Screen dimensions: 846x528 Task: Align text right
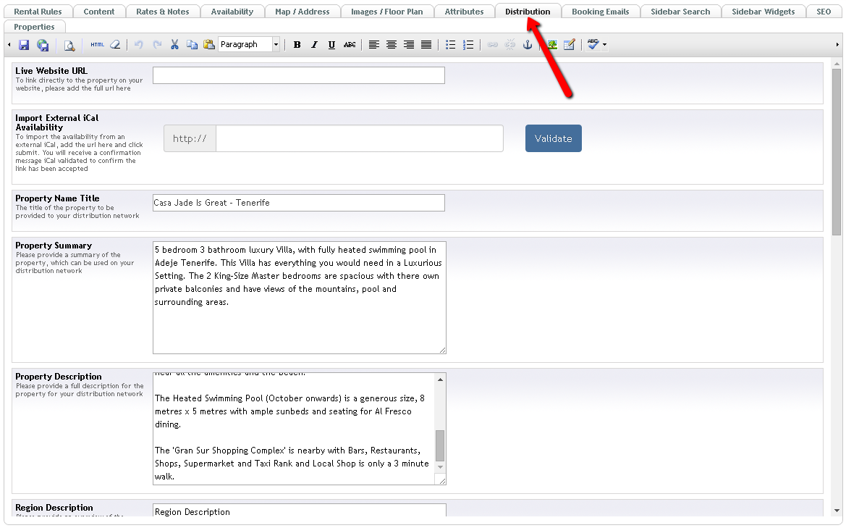coord(408,45)
